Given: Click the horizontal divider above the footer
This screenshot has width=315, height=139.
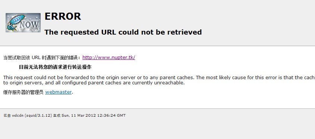Looking at the screenshot, I should coord(157,109).
